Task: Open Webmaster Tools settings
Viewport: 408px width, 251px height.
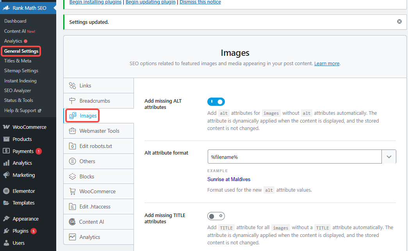Action: (98, 131)
